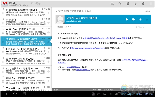The image size is (155, 97).
Task: Open the overflow menu dots
Action: click(x=151, y=4)
